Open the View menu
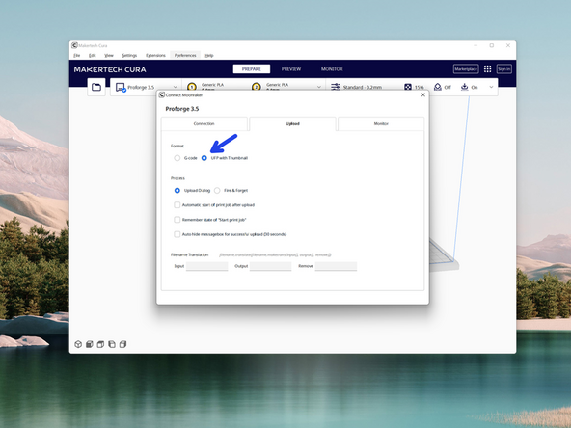The image size is (571, 428). point(109,55)
